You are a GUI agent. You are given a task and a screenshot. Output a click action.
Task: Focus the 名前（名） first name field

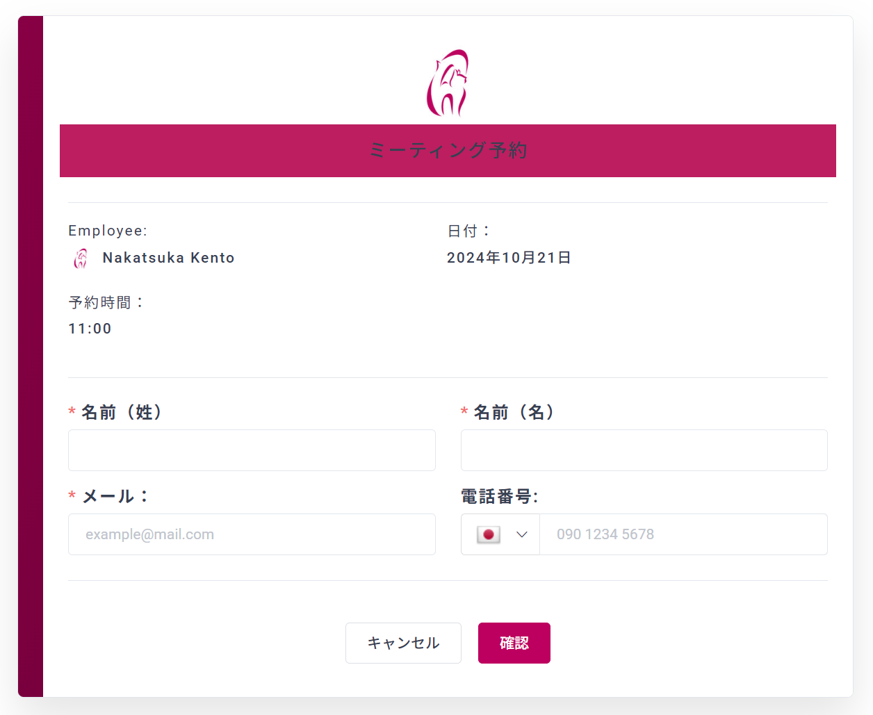[644, 450]
